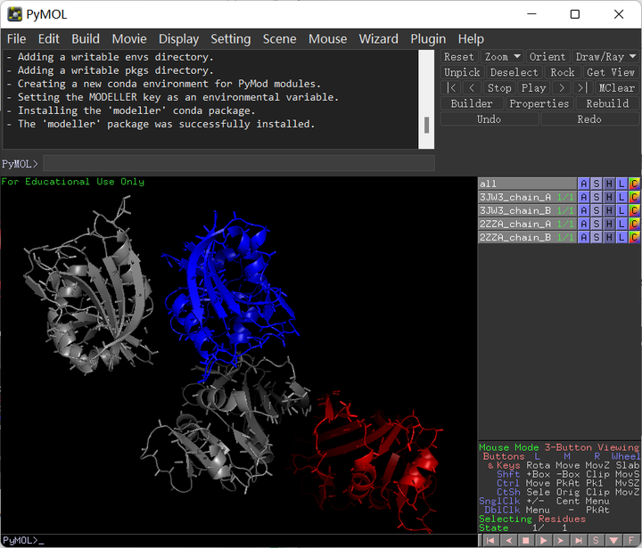Open color menu for 3JW3_chain_B
Image resolution: width=642 pixels, height=548 pixels.
tap(634, 210)
